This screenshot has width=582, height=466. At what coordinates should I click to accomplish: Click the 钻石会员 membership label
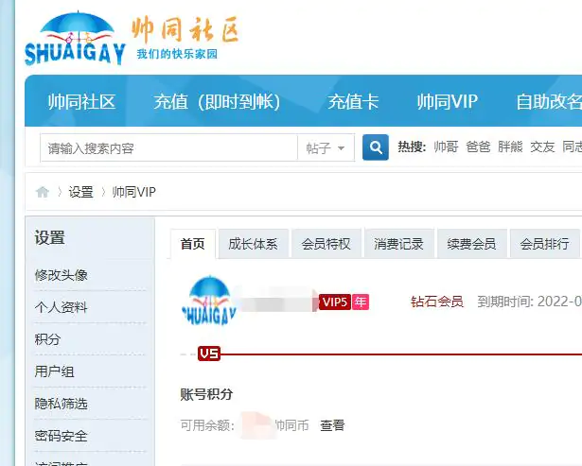pos(437,302)
